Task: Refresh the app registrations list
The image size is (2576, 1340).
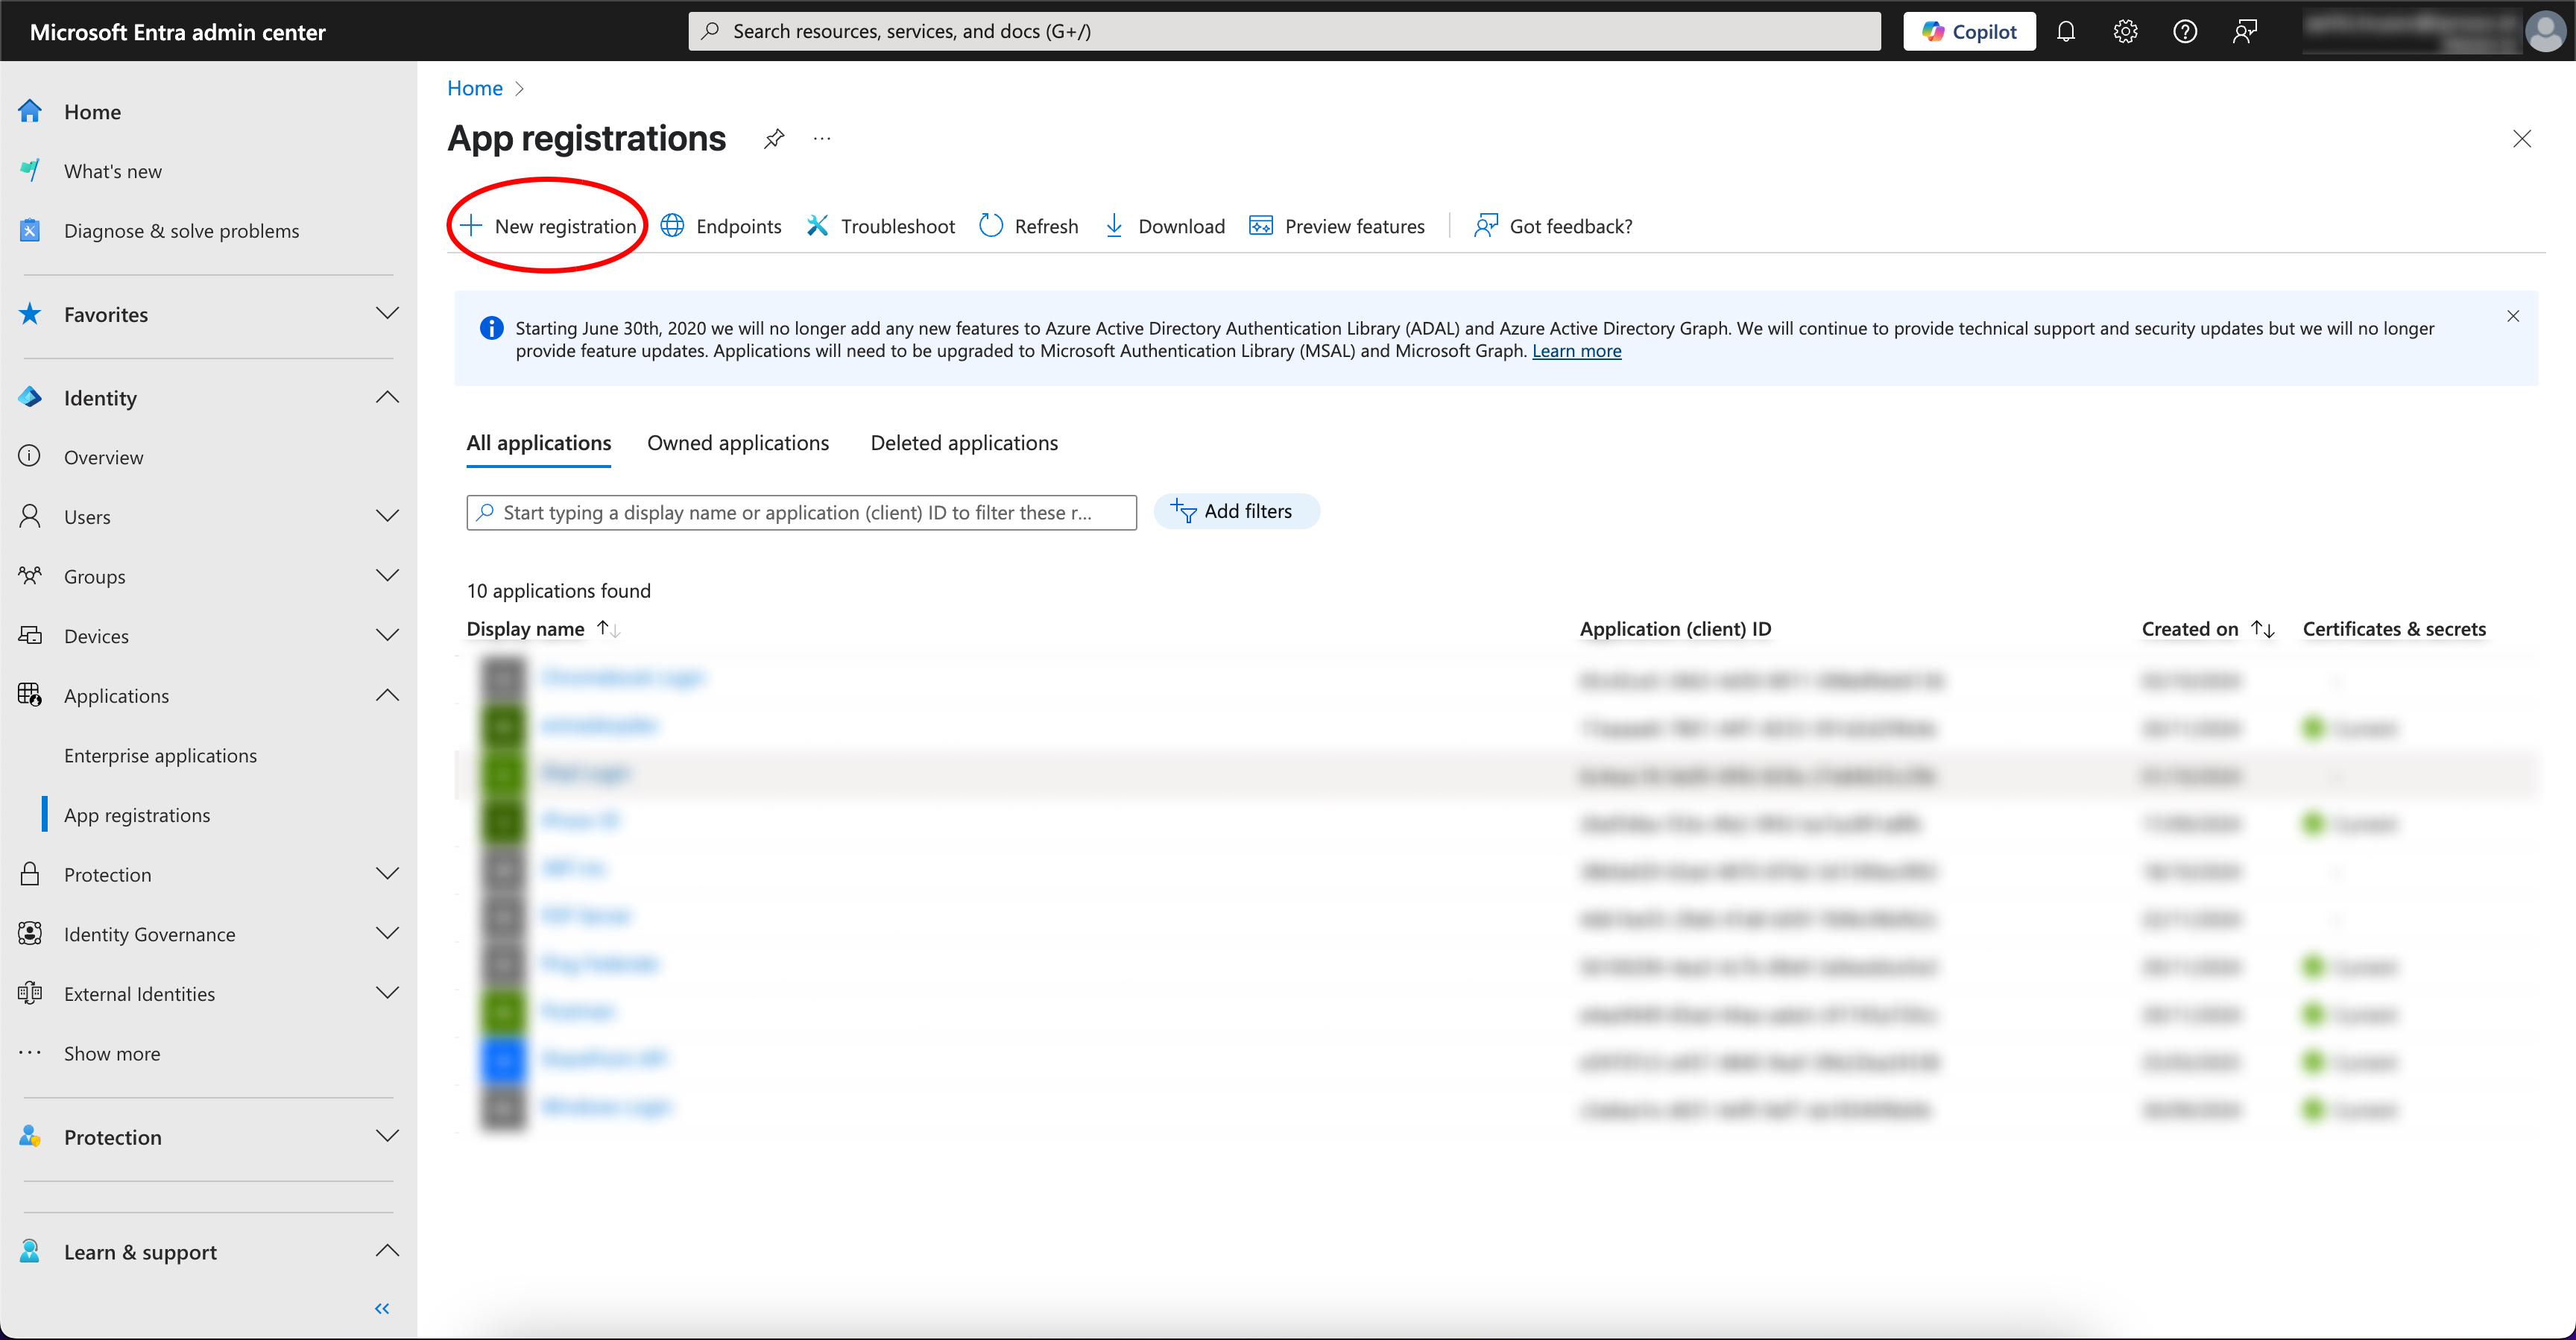Action: pyautogui.click(x=1029, y=226)
